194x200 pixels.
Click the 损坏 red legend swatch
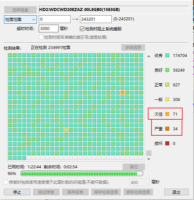coord(167,143)
